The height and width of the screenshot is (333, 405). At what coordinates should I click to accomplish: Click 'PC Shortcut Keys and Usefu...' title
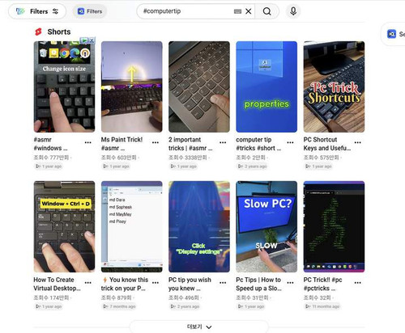point(327,144)
